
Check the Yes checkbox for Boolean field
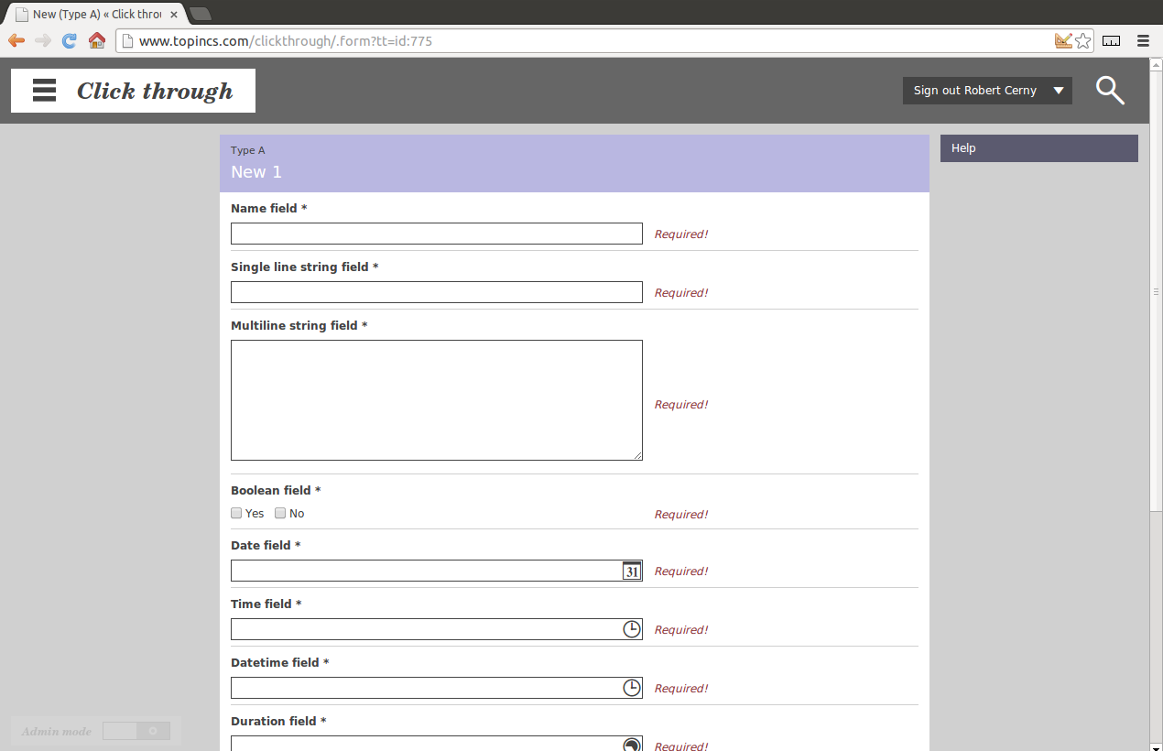coord(236,514)
